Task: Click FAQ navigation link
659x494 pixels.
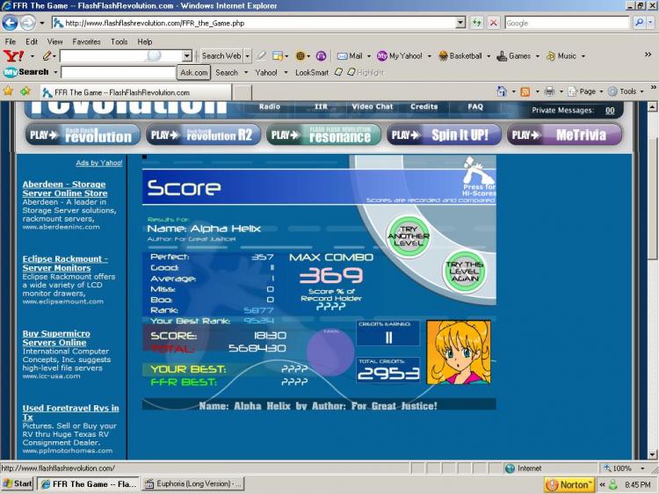Action: click(x=475, y=106)
